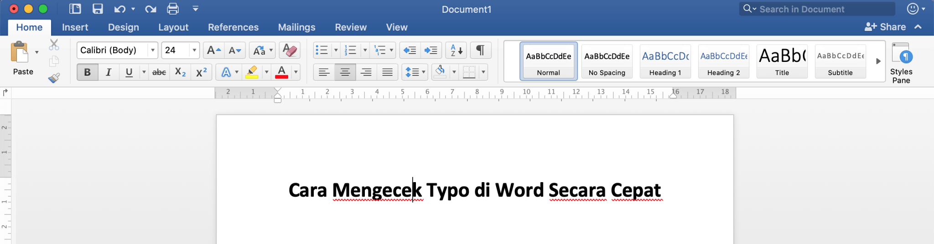Open the Calibri (Body) font dropdown

tap(153, 50)
